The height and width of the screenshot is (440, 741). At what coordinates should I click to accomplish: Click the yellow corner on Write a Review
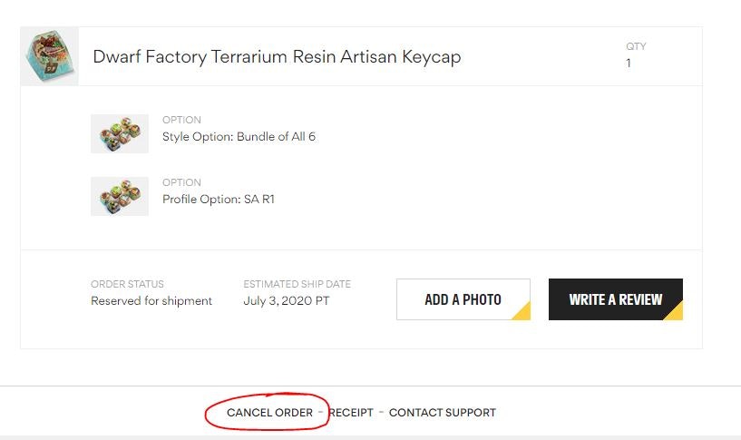click(x=673, y=310)
